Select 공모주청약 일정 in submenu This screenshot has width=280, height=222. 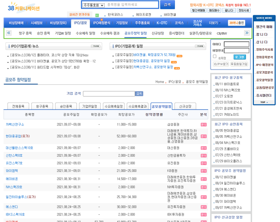(135, 33)
